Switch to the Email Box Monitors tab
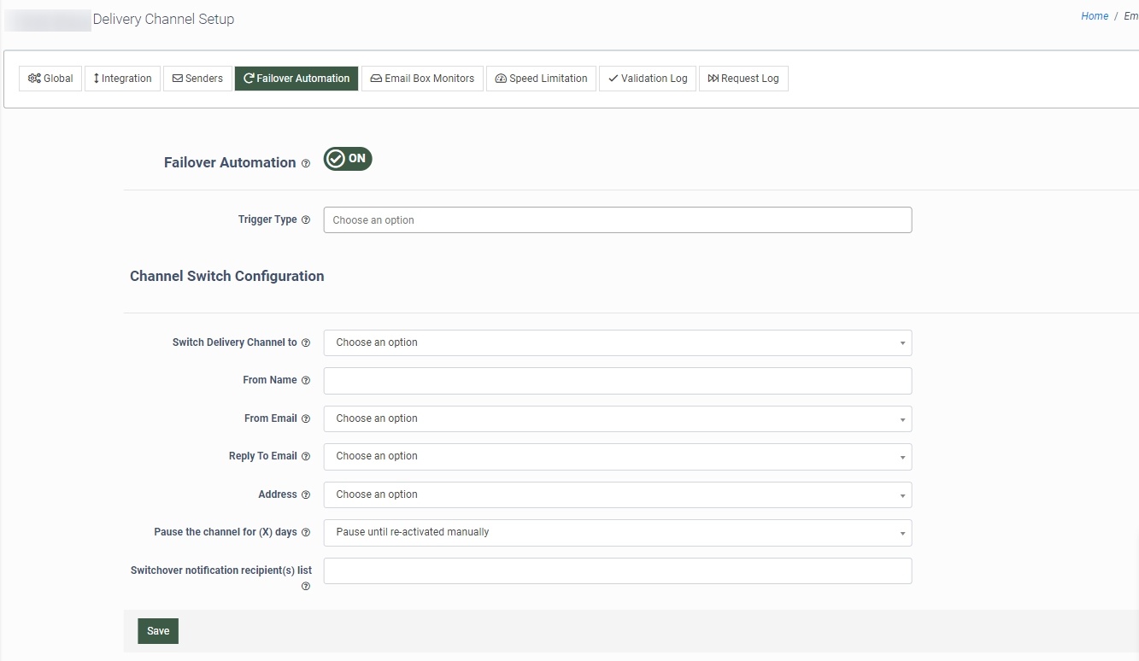Viewport: 1139px width, 661px height. pos(422,79)
